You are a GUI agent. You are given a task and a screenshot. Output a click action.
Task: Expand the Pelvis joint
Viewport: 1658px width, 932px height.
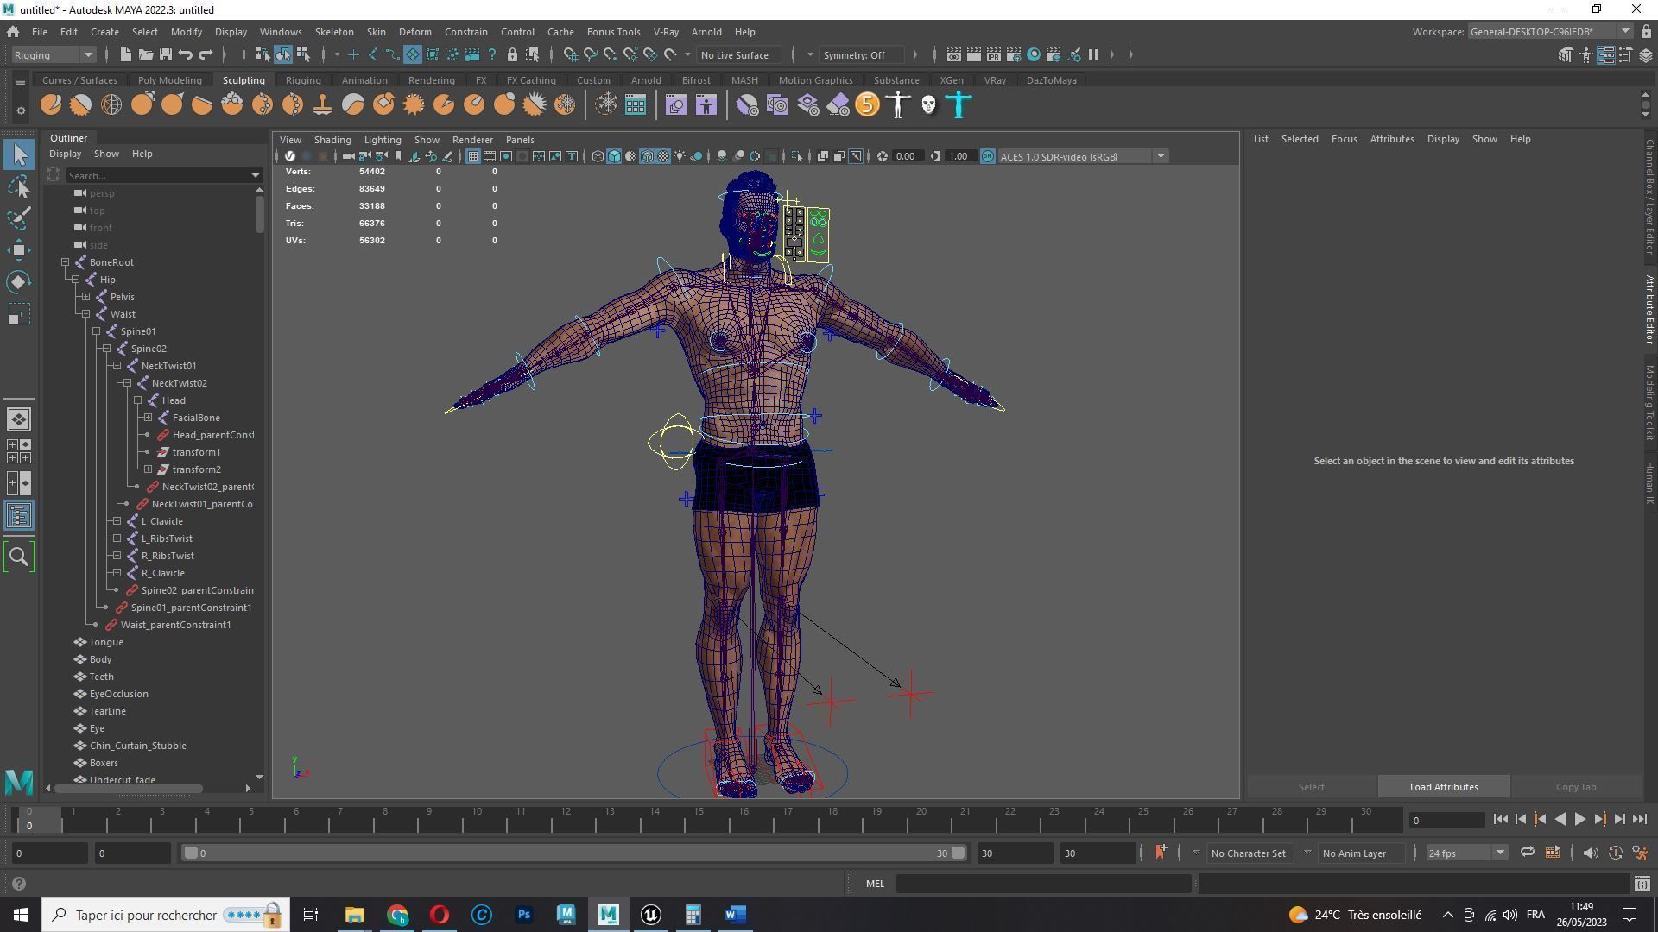(x=85, y=297)
